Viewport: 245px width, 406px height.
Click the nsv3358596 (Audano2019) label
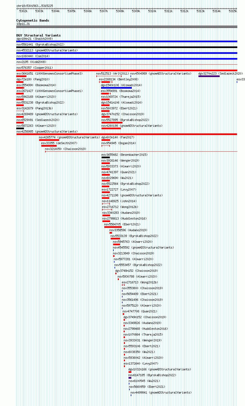[129, 230]
